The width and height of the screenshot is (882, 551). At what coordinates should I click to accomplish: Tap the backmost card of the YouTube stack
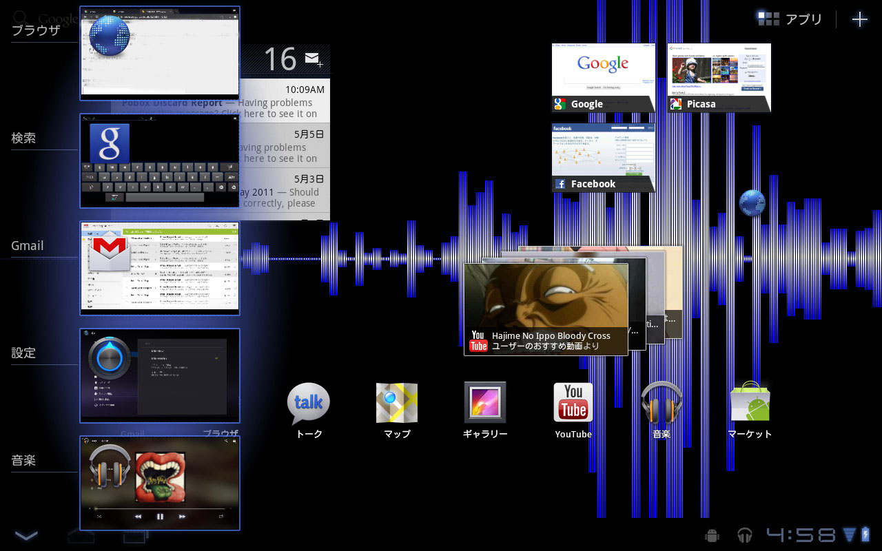point(675,292)
